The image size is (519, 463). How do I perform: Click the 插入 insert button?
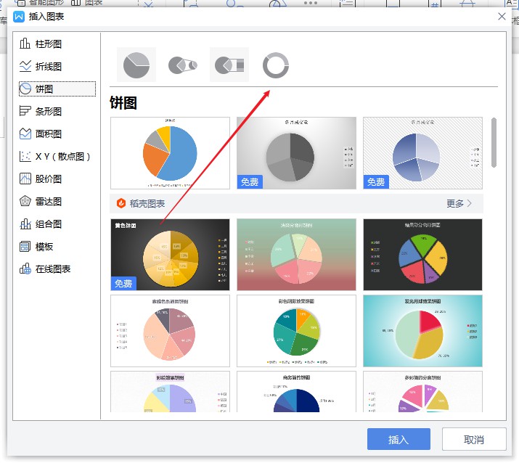[x=399, y=439]
